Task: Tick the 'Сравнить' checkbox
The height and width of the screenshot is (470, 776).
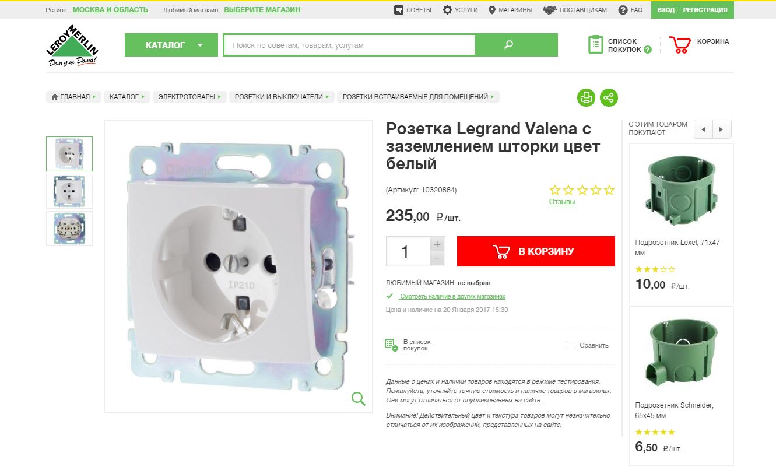Action: click(x=571, y=345)
